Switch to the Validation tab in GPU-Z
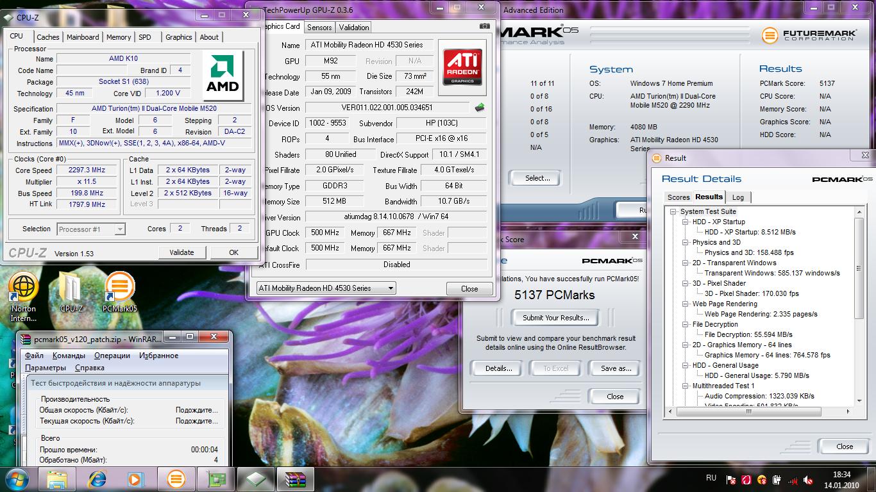 pyautogui.click(x=354, y=28)
